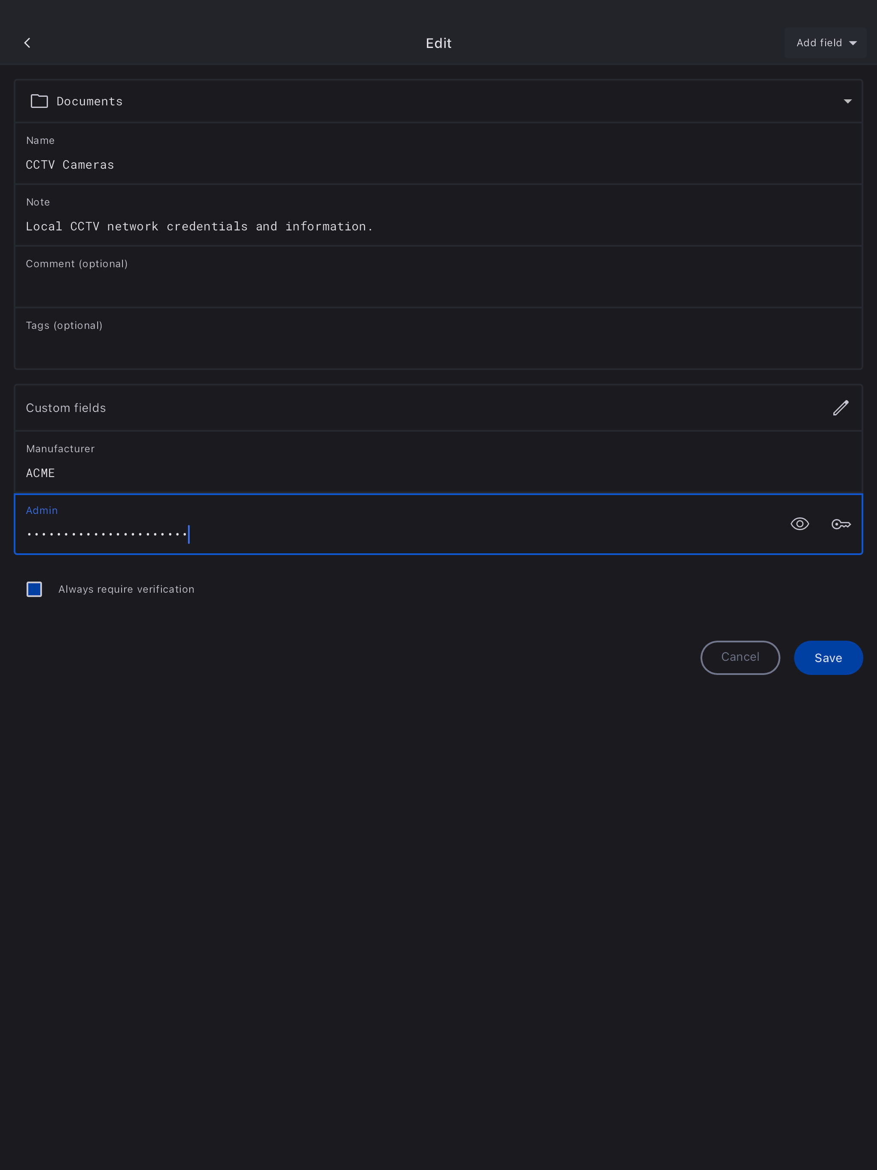Screen dimensions: 877x1170
Task: Reveal the Admin password with eye icon
Action: [x=799, y=524]
